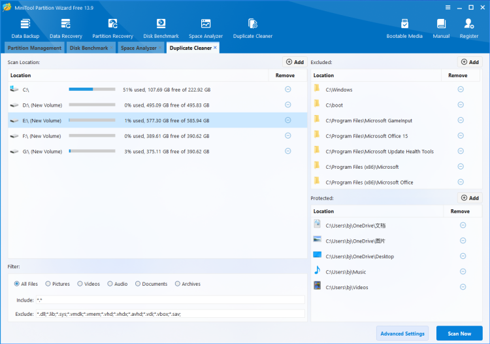
Task: Open the Space Analyzer tool from the toolbar
Action: click(206, 29)
